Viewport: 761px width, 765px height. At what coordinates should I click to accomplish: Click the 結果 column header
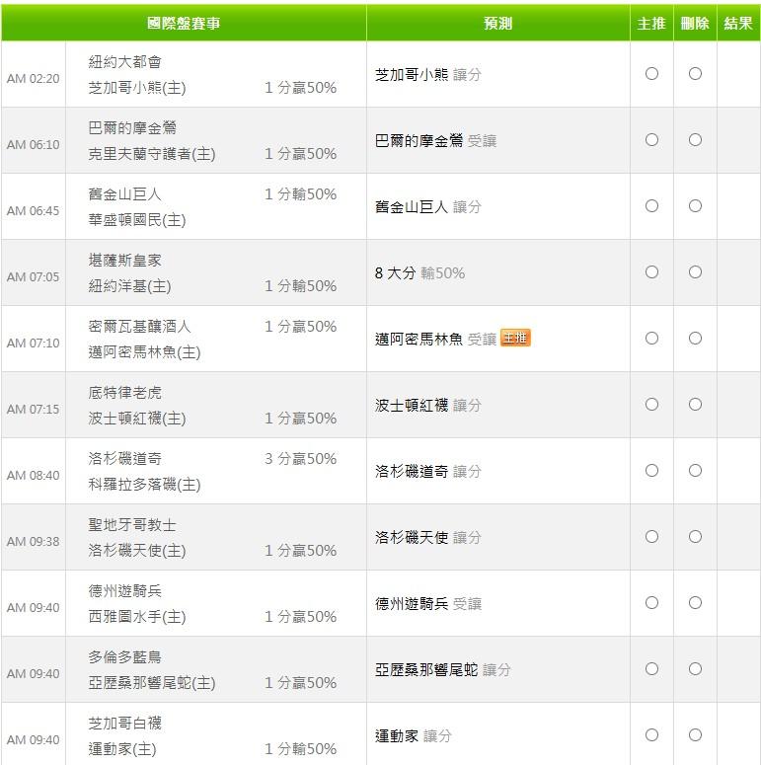click(x=738, y=23)
